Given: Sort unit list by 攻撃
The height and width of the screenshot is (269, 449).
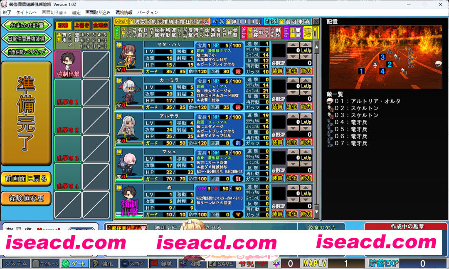Looking at the screenshot, I should [157, 33].
